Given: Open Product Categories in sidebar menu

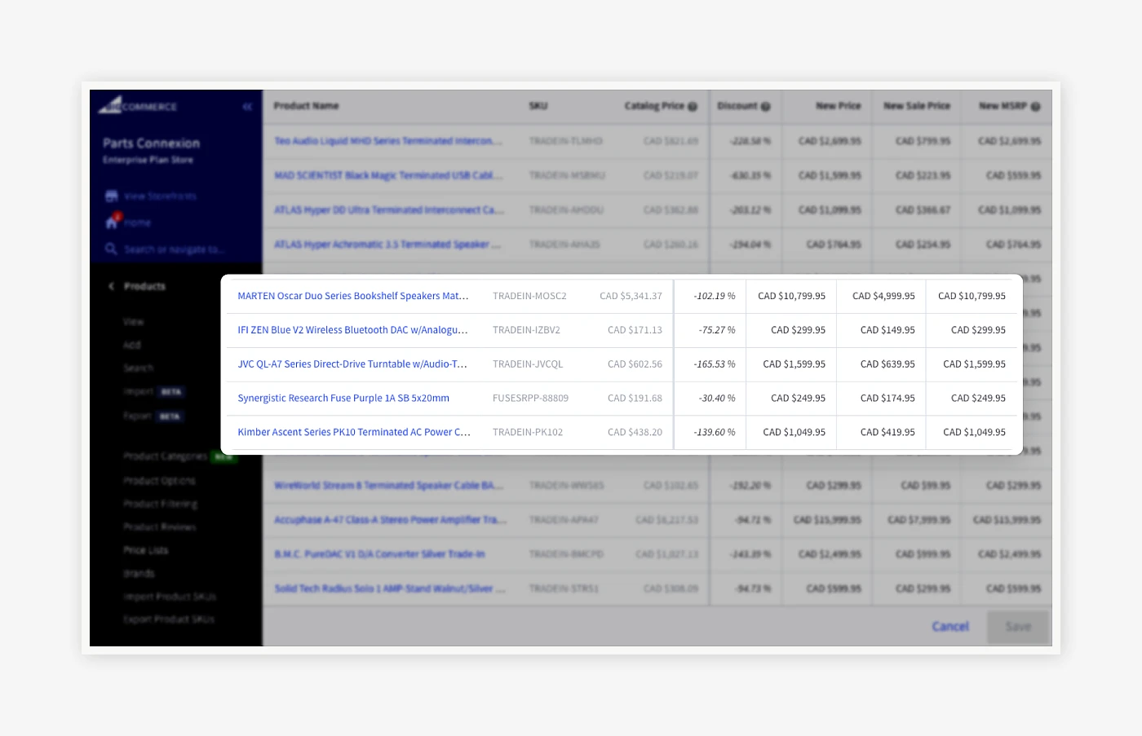Looking at the screenshot, I should 165,456.
